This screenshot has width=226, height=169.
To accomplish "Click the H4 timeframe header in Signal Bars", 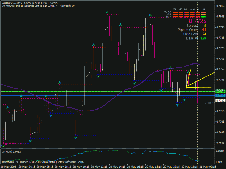I will pos(203,9).
